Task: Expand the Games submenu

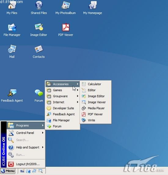Action: (x=62, y=90)
